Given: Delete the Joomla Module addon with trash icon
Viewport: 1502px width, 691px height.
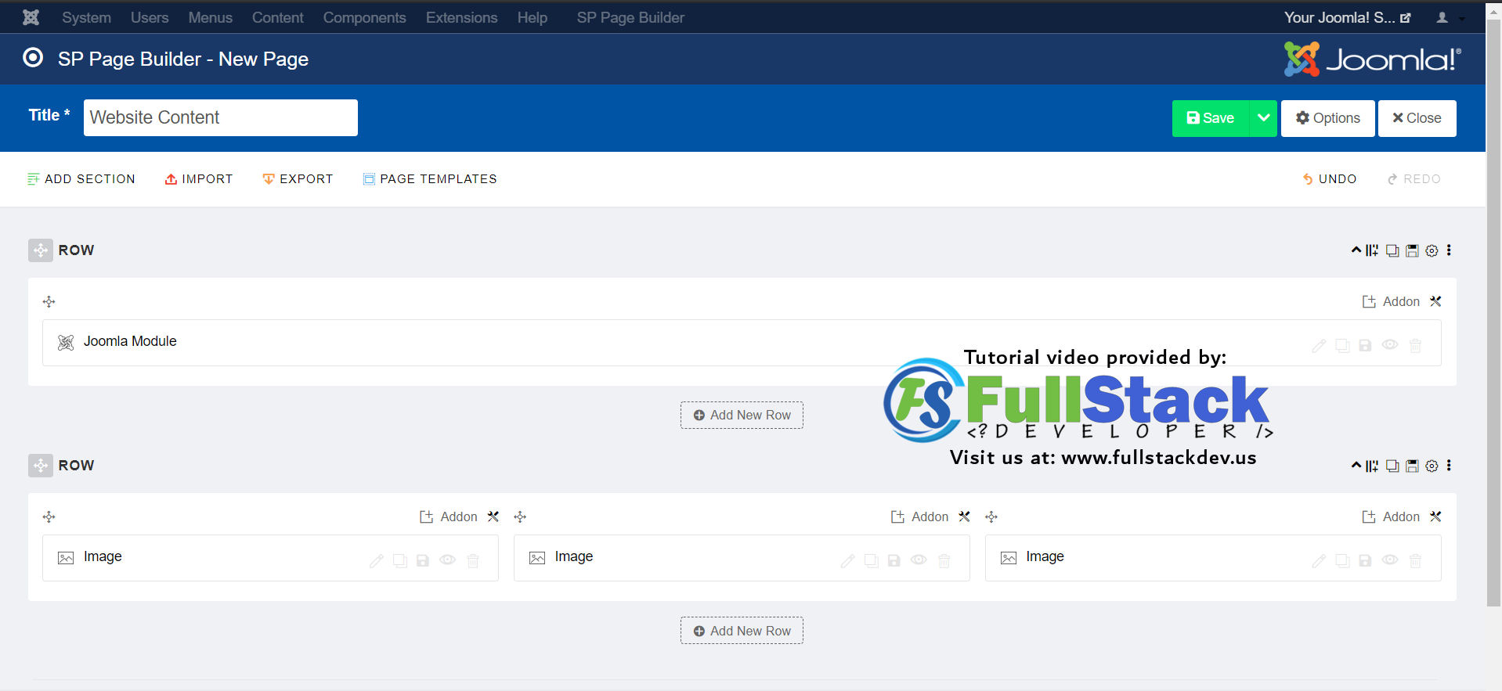Looking at the screenshot, I should [1415, 345].
